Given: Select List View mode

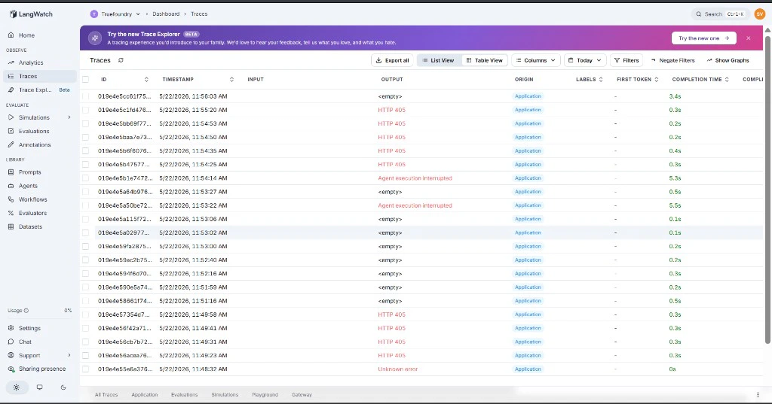Looking at the screenshot, I should (439, 60).
